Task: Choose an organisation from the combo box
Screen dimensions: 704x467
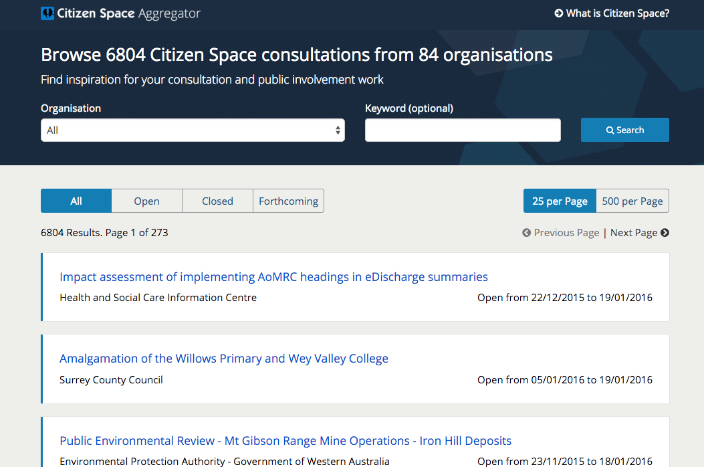Action: (x=193, y=130)
